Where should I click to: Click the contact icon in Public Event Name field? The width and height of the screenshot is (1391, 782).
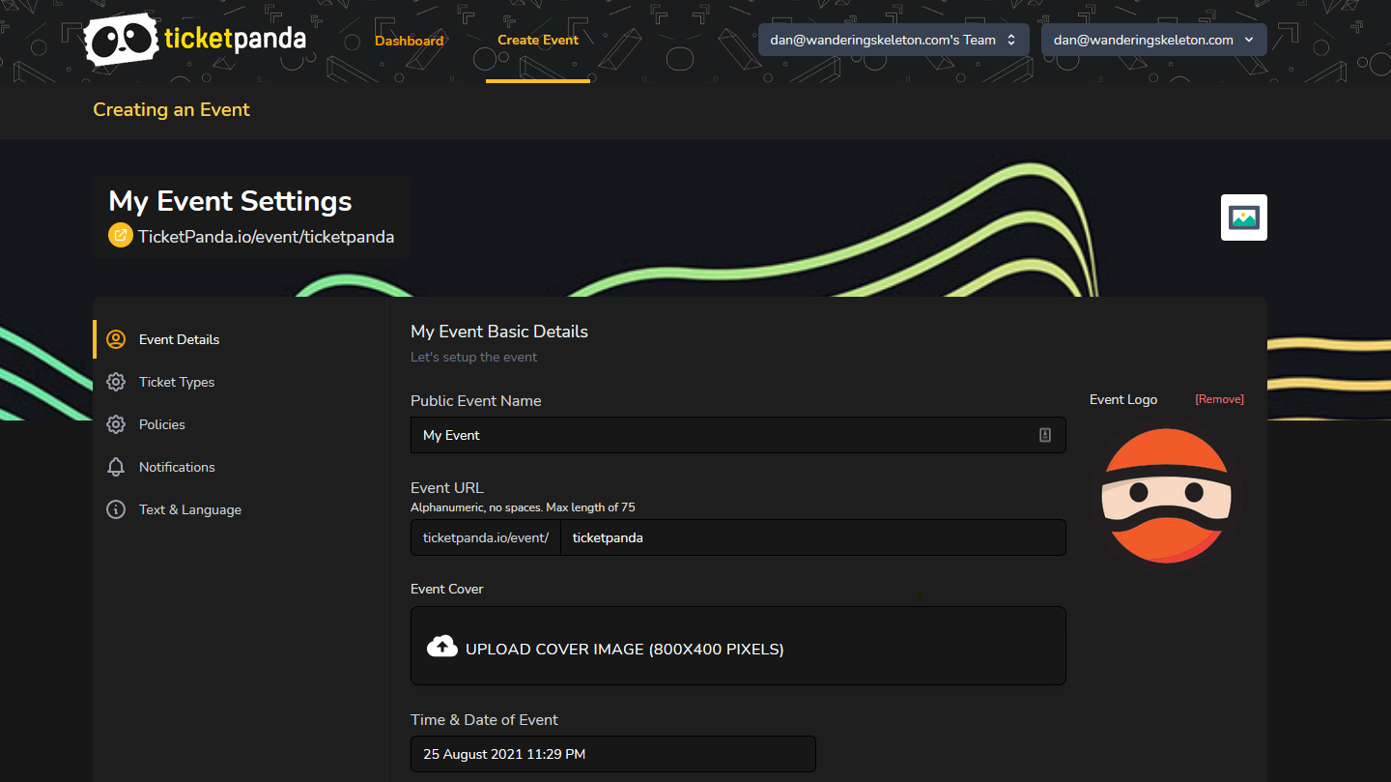[1044, 435]
